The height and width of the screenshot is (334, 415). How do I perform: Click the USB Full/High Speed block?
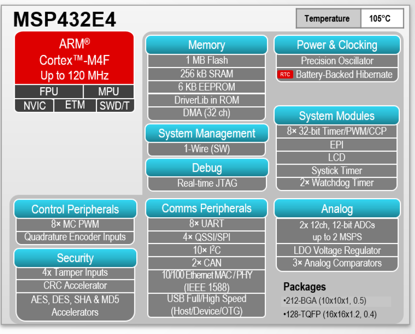point(206,305)
